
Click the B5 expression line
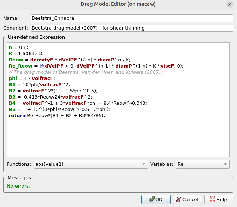click(59, 109)
